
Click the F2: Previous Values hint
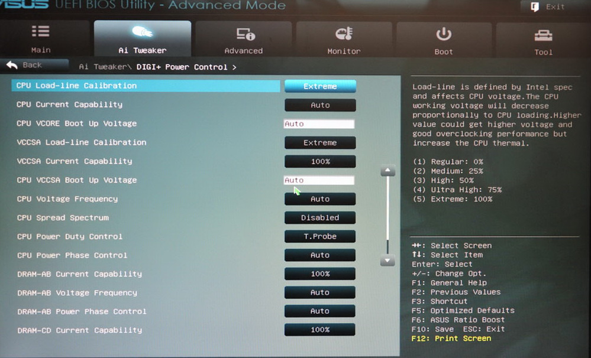coord(457,292)
